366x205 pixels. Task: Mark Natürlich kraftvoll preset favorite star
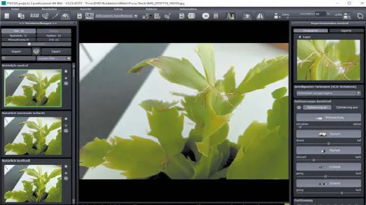coord(66,167)
